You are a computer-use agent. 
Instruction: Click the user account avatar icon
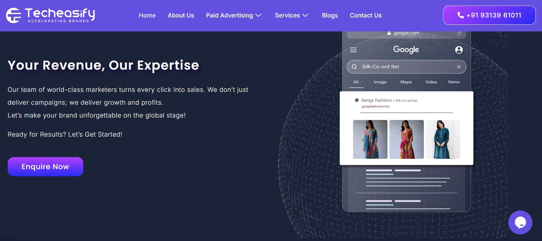coord(459,50)
